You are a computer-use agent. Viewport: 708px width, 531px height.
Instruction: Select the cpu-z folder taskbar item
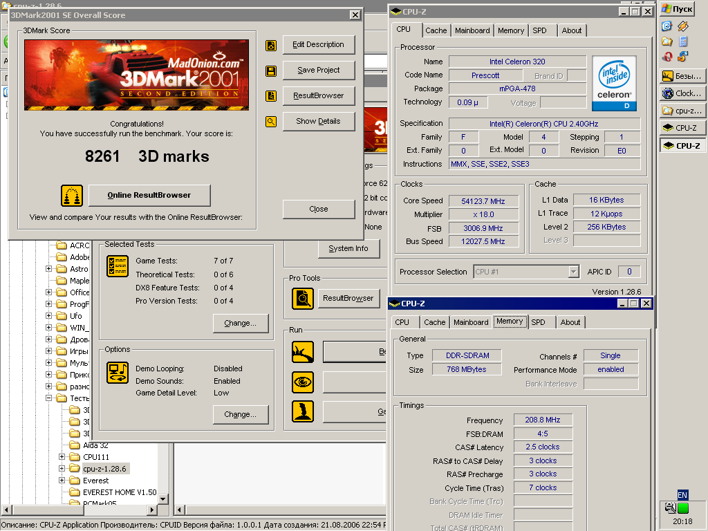pyautogui.click(x=682, y=111)
